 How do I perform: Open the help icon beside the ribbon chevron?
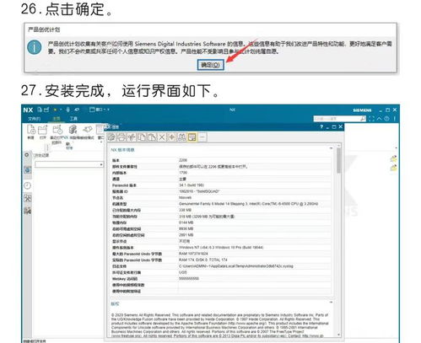click(x=386, y=119)
